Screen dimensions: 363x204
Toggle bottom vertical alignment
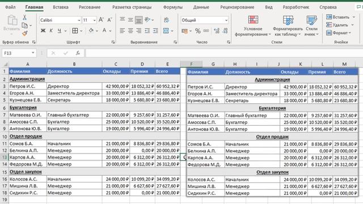click(x=138, y=20)
